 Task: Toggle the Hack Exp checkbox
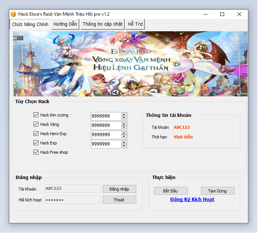(x=36, y=143)
